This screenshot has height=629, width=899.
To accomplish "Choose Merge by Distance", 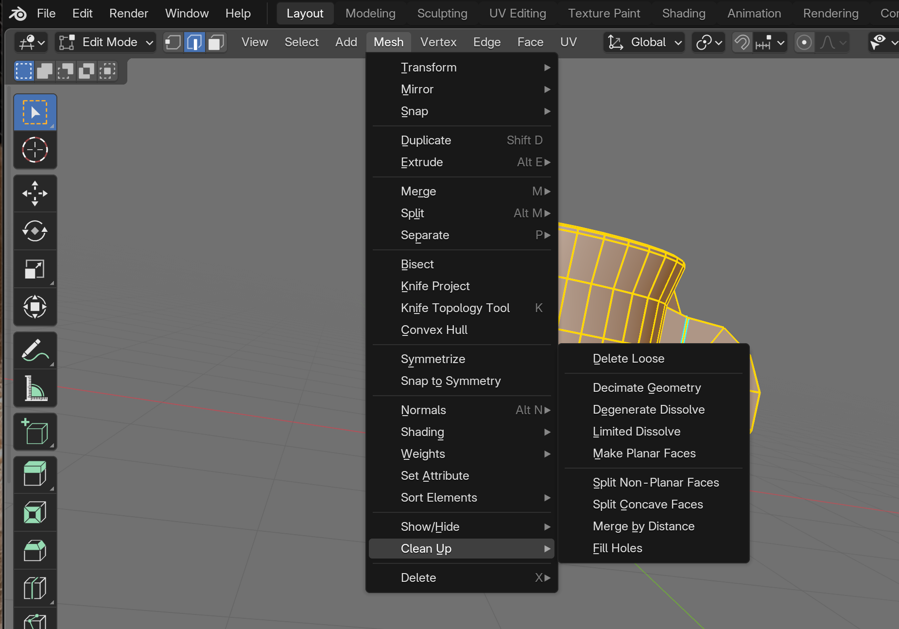I will point(654,526).
